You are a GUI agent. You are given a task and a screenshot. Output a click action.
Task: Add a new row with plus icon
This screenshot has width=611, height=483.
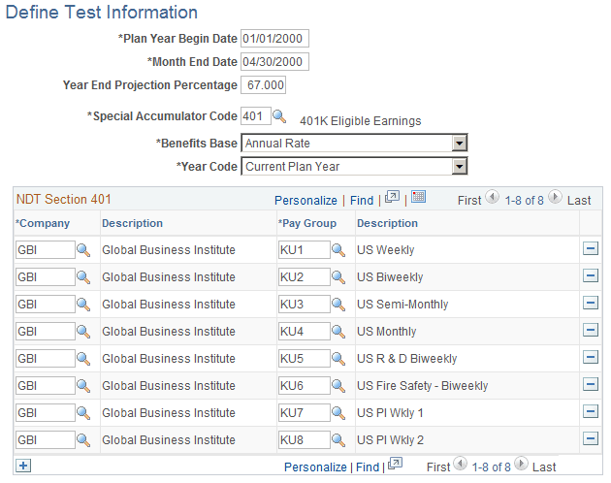23,466
